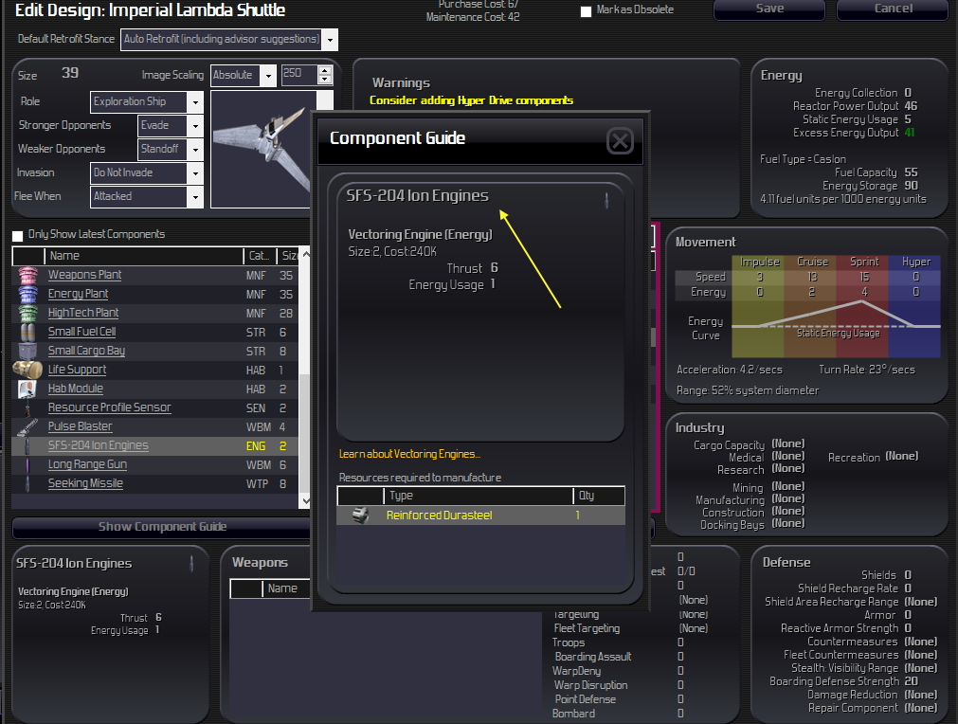Sort resources table by Type column
Viewport: 958px width, 724px height.
[479, 496]
